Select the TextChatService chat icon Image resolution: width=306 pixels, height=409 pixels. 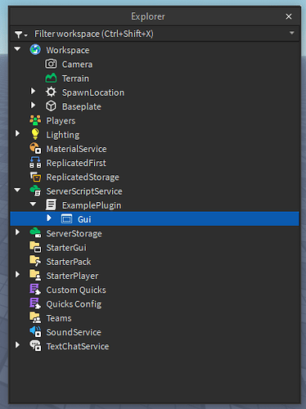click(35, 346)
